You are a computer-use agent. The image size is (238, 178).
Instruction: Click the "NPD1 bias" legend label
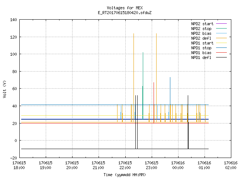point(201,53)
